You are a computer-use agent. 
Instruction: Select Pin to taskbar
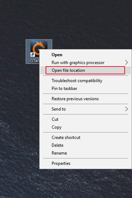click(64, 88)
